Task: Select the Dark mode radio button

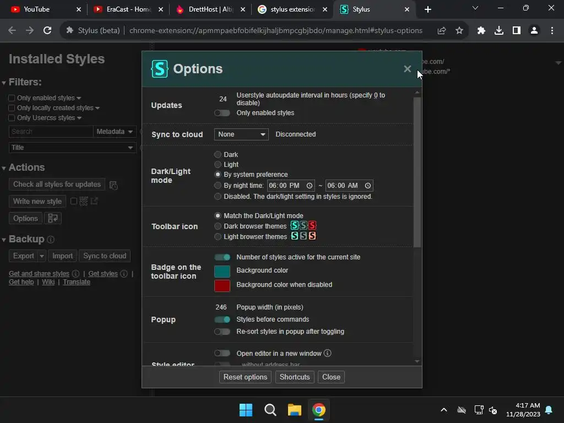Action: [x=218, y=155]
